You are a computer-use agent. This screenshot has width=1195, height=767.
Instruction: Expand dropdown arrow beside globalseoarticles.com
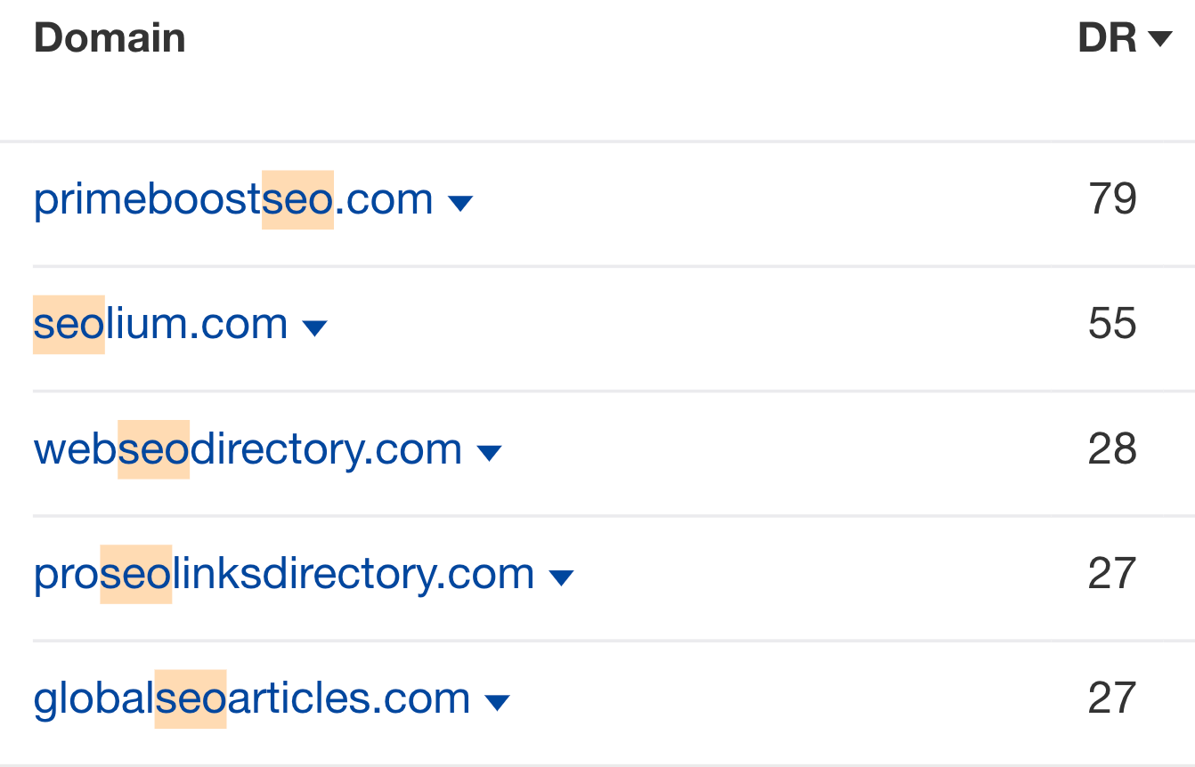[498, 703]
